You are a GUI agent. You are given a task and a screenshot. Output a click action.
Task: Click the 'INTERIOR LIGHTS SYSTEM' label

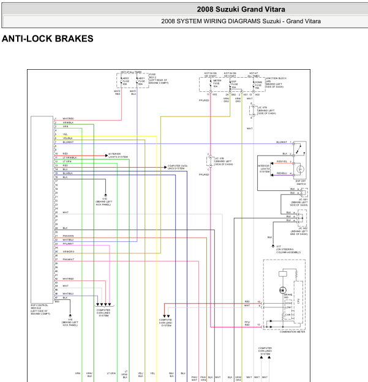264,168
